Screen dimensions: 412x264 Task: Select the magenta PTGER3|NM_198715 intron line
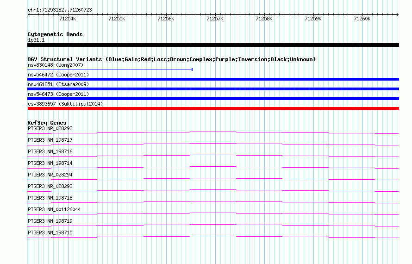(213, 237)
